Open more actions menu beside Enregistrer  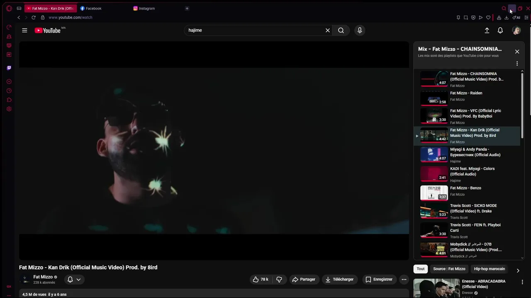404,279
